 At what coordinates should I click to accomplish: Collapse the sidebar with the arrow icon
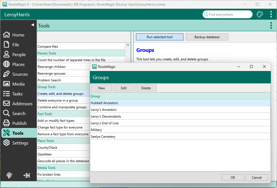point(32,25)
